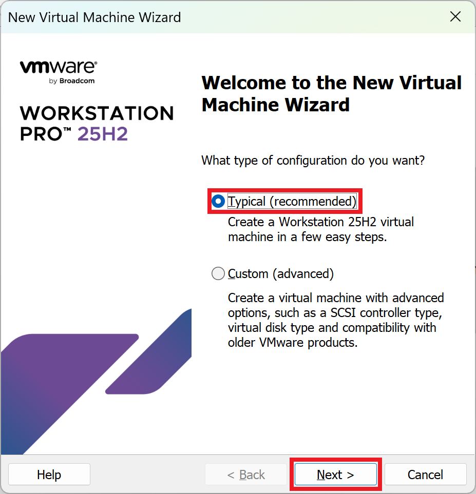The width and height of the screenshot is (476, 494).
Task: Choose the Custom (advanced) radio option
Action: click(x=218, y=274)
